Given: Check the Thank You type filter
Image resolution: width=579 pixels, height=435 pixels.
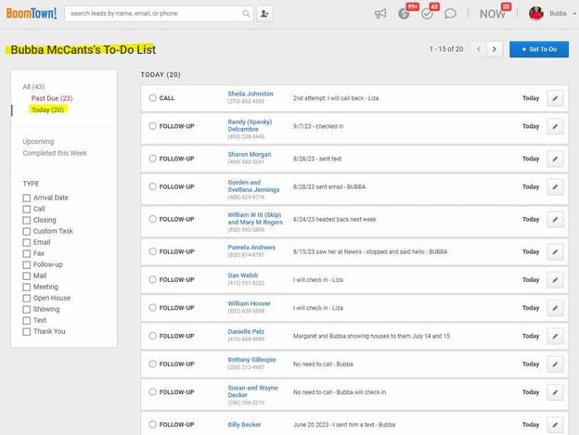Looking at the screenshot, I should 27,332.
